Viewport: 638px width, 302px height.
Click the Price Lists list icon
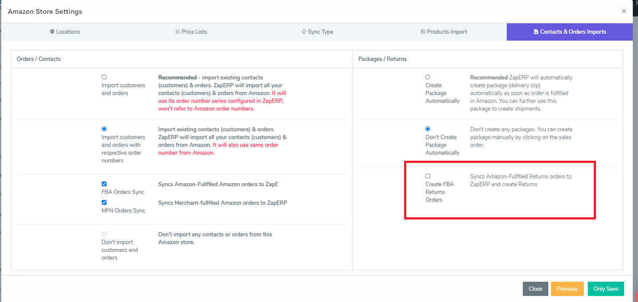click(178, 32)
